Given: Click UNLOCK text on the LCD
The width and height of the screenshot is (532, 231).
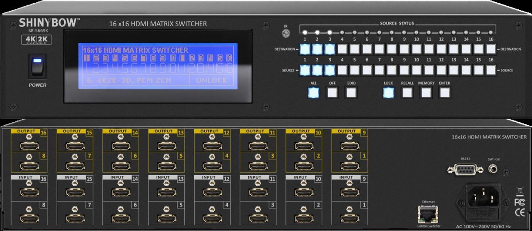Looking at the screenshot, I should click(212, 80).
